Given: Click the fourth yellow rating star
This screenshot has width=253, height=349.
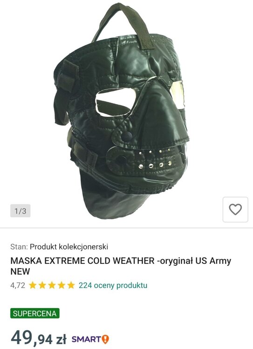Looking at the screenshot, I should click(62, 285).
